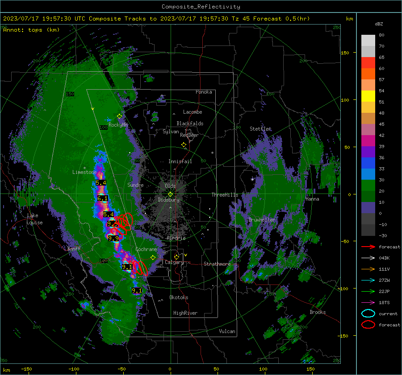Click the Sundre town label
This screenshot has height=375, width=402.
135,185
